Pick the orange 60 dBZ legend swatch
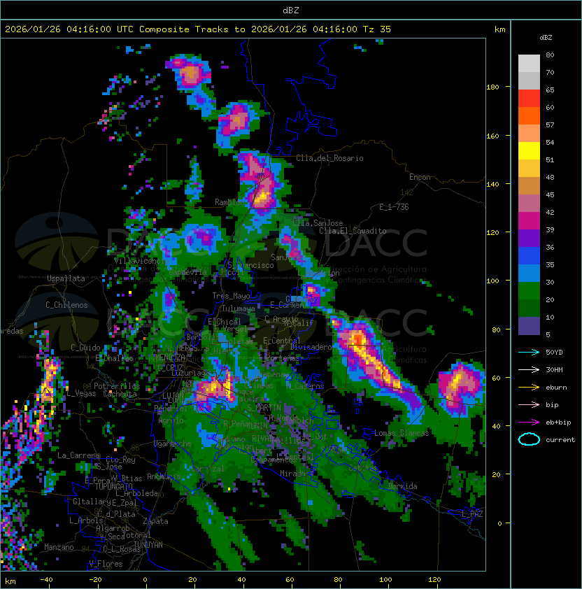Screen dimensions: 582x589 coord(529,115)
